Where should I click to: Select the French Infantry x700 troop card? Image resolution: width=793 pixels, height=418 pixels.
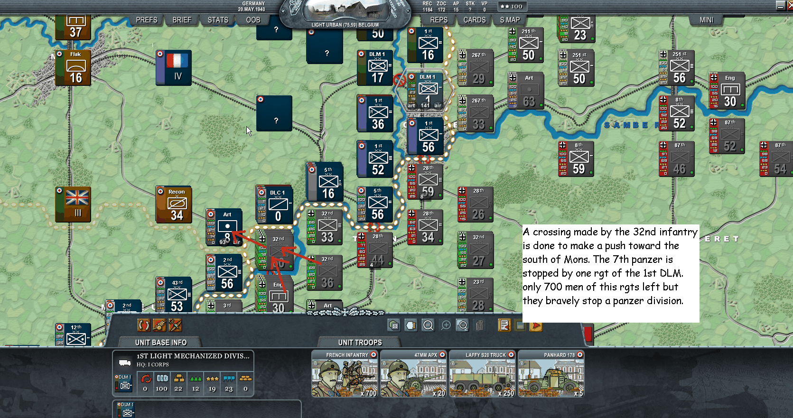tap(345, 374)
